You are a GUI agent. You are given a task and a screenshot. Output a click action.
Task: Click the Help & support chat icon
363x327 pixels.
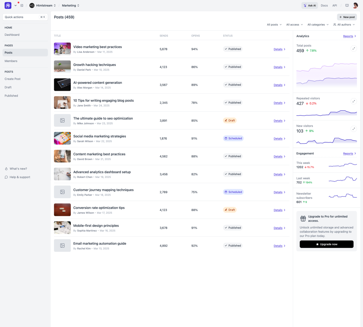(6, 177)
